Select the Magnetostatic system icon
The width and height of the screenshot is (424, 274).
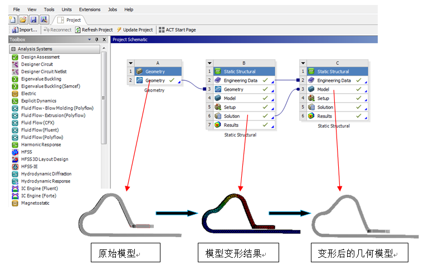(15, 203)
